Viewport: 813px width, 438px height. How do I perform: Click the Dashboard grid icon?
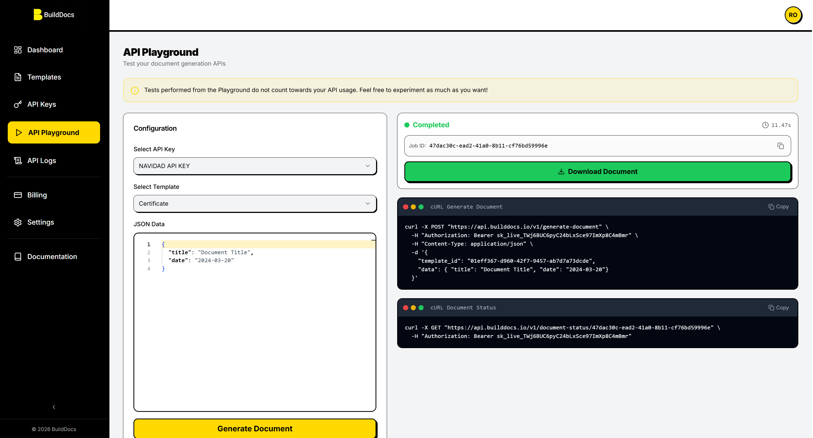(18, 50)
